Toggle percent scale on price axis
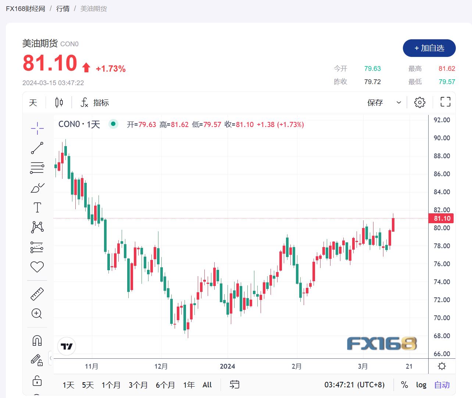Viewport: 472px width, 398px height. tap(404, 385)
